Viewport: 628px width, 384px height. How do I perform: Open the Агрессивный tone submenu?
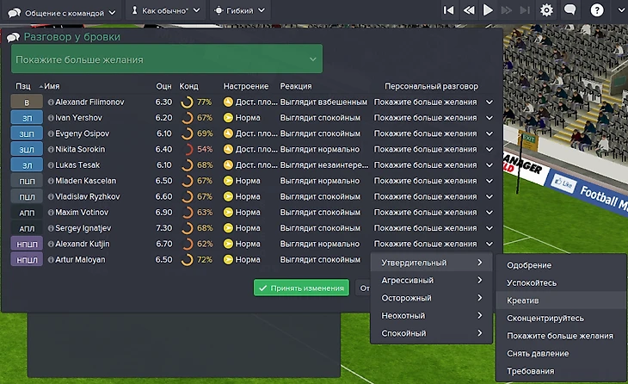coord(431,280)
